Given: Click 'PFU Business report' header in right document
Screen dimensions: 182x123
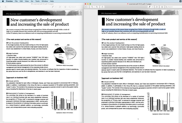Looking at the screenshot, I should pos(109,13).
